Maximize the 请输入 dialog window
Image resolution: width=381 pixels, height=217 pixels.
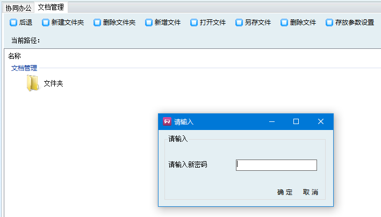point(296,121)
